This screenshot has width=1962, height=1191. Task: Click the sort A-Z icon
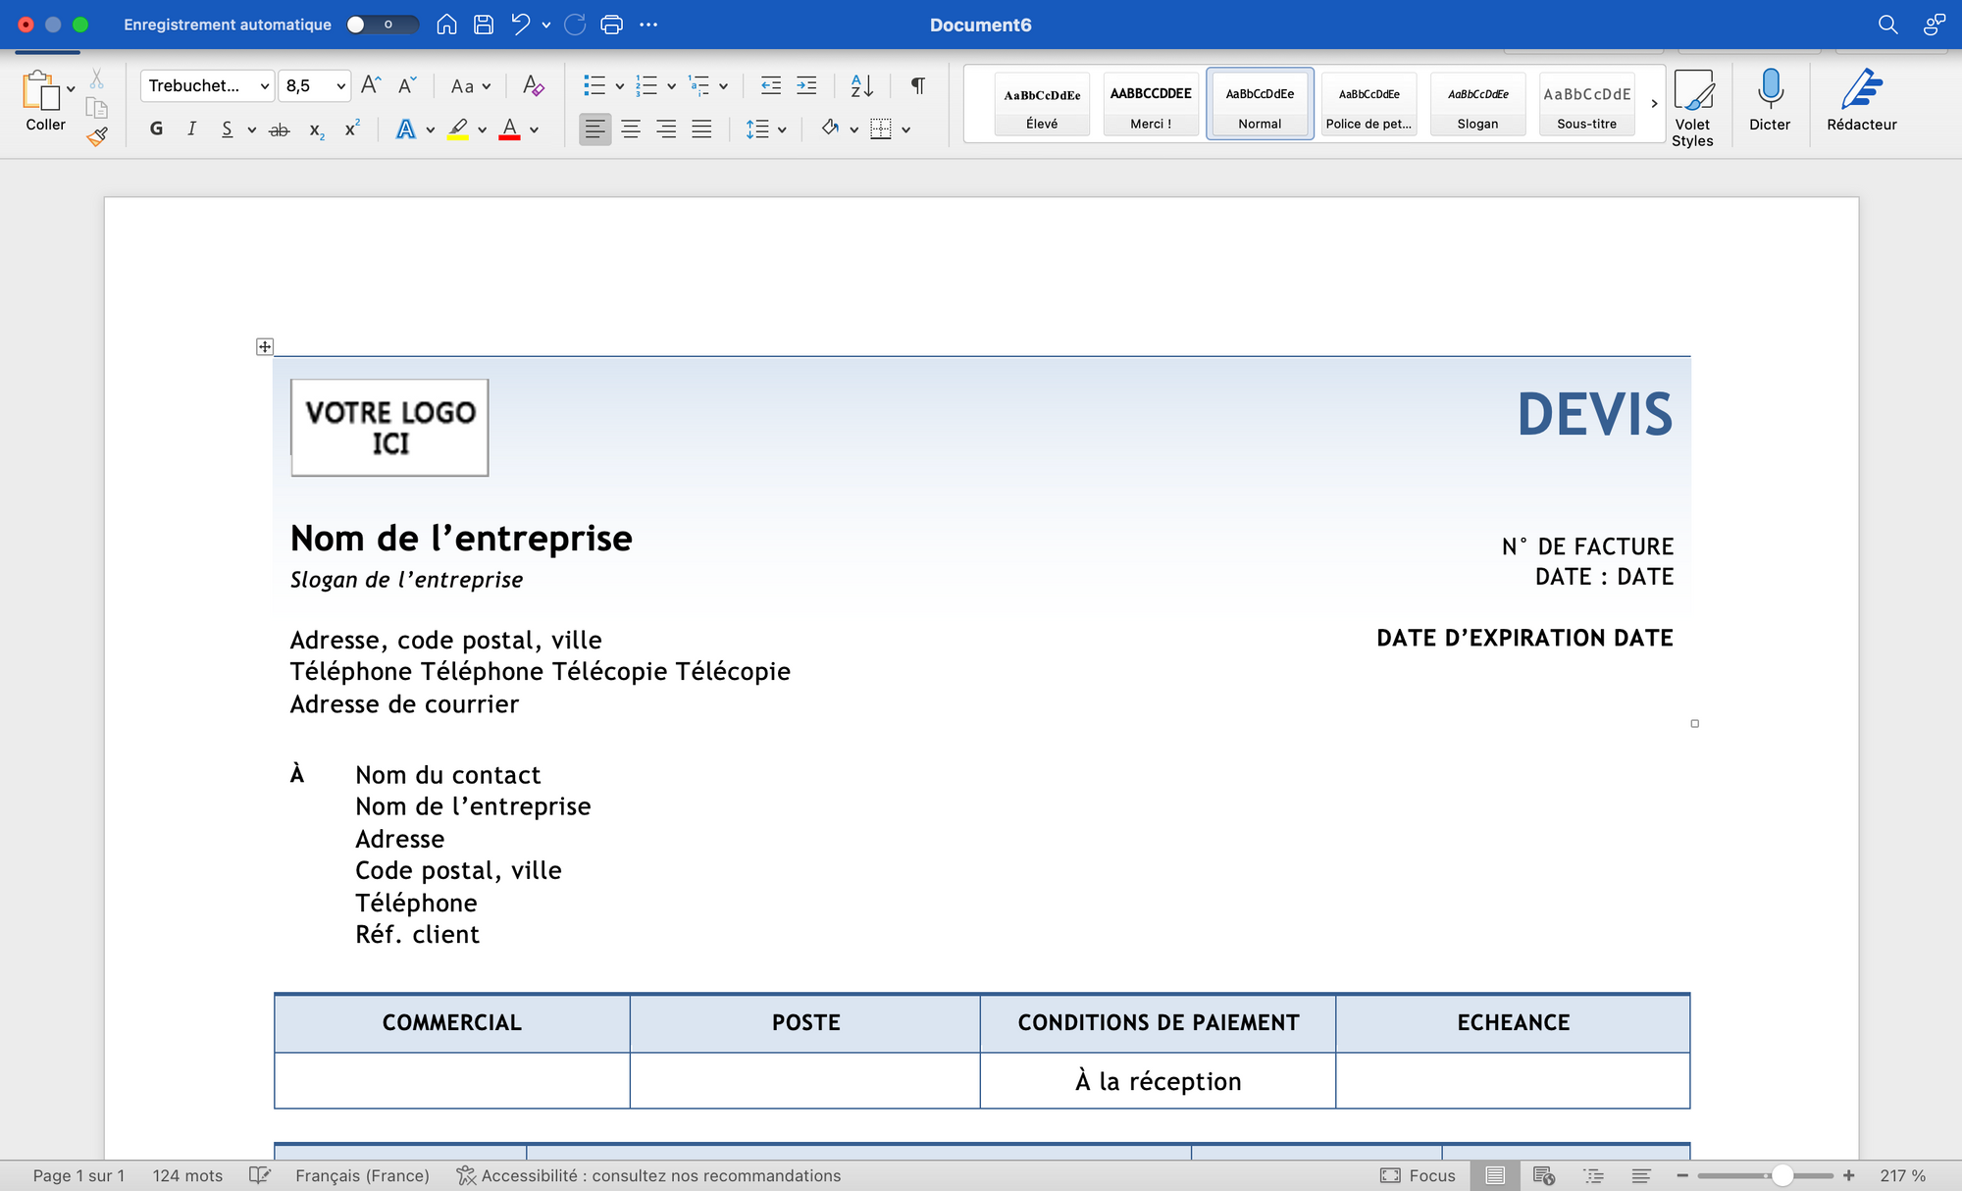pos(861,85)
